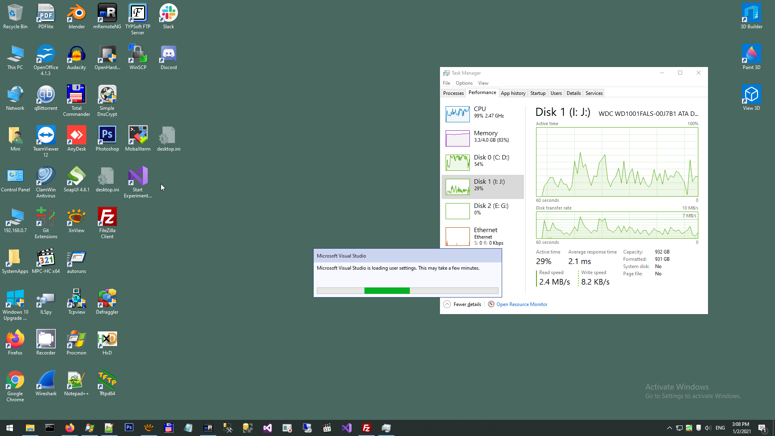Click the Visual Studio loading progress bar
775x436 pixels.
[407, 291]
